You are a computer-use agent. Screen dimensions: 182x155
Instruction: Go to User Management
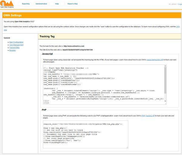click(16, 45)
